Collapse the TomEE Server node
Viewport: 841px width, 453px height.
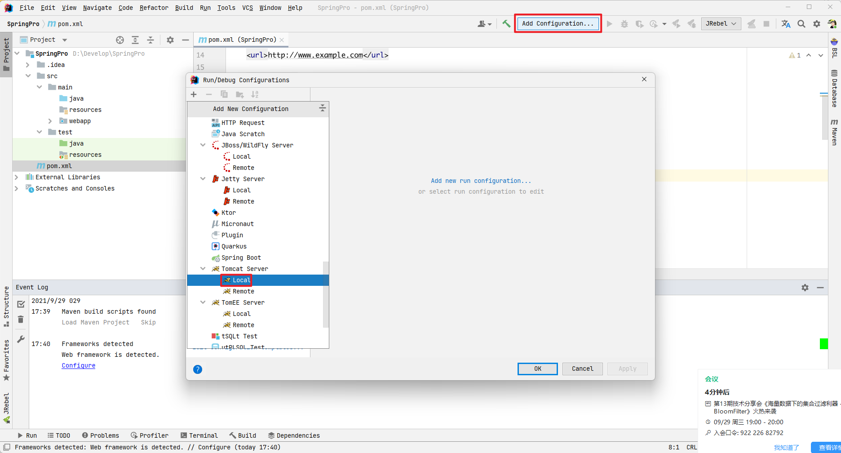203,302
